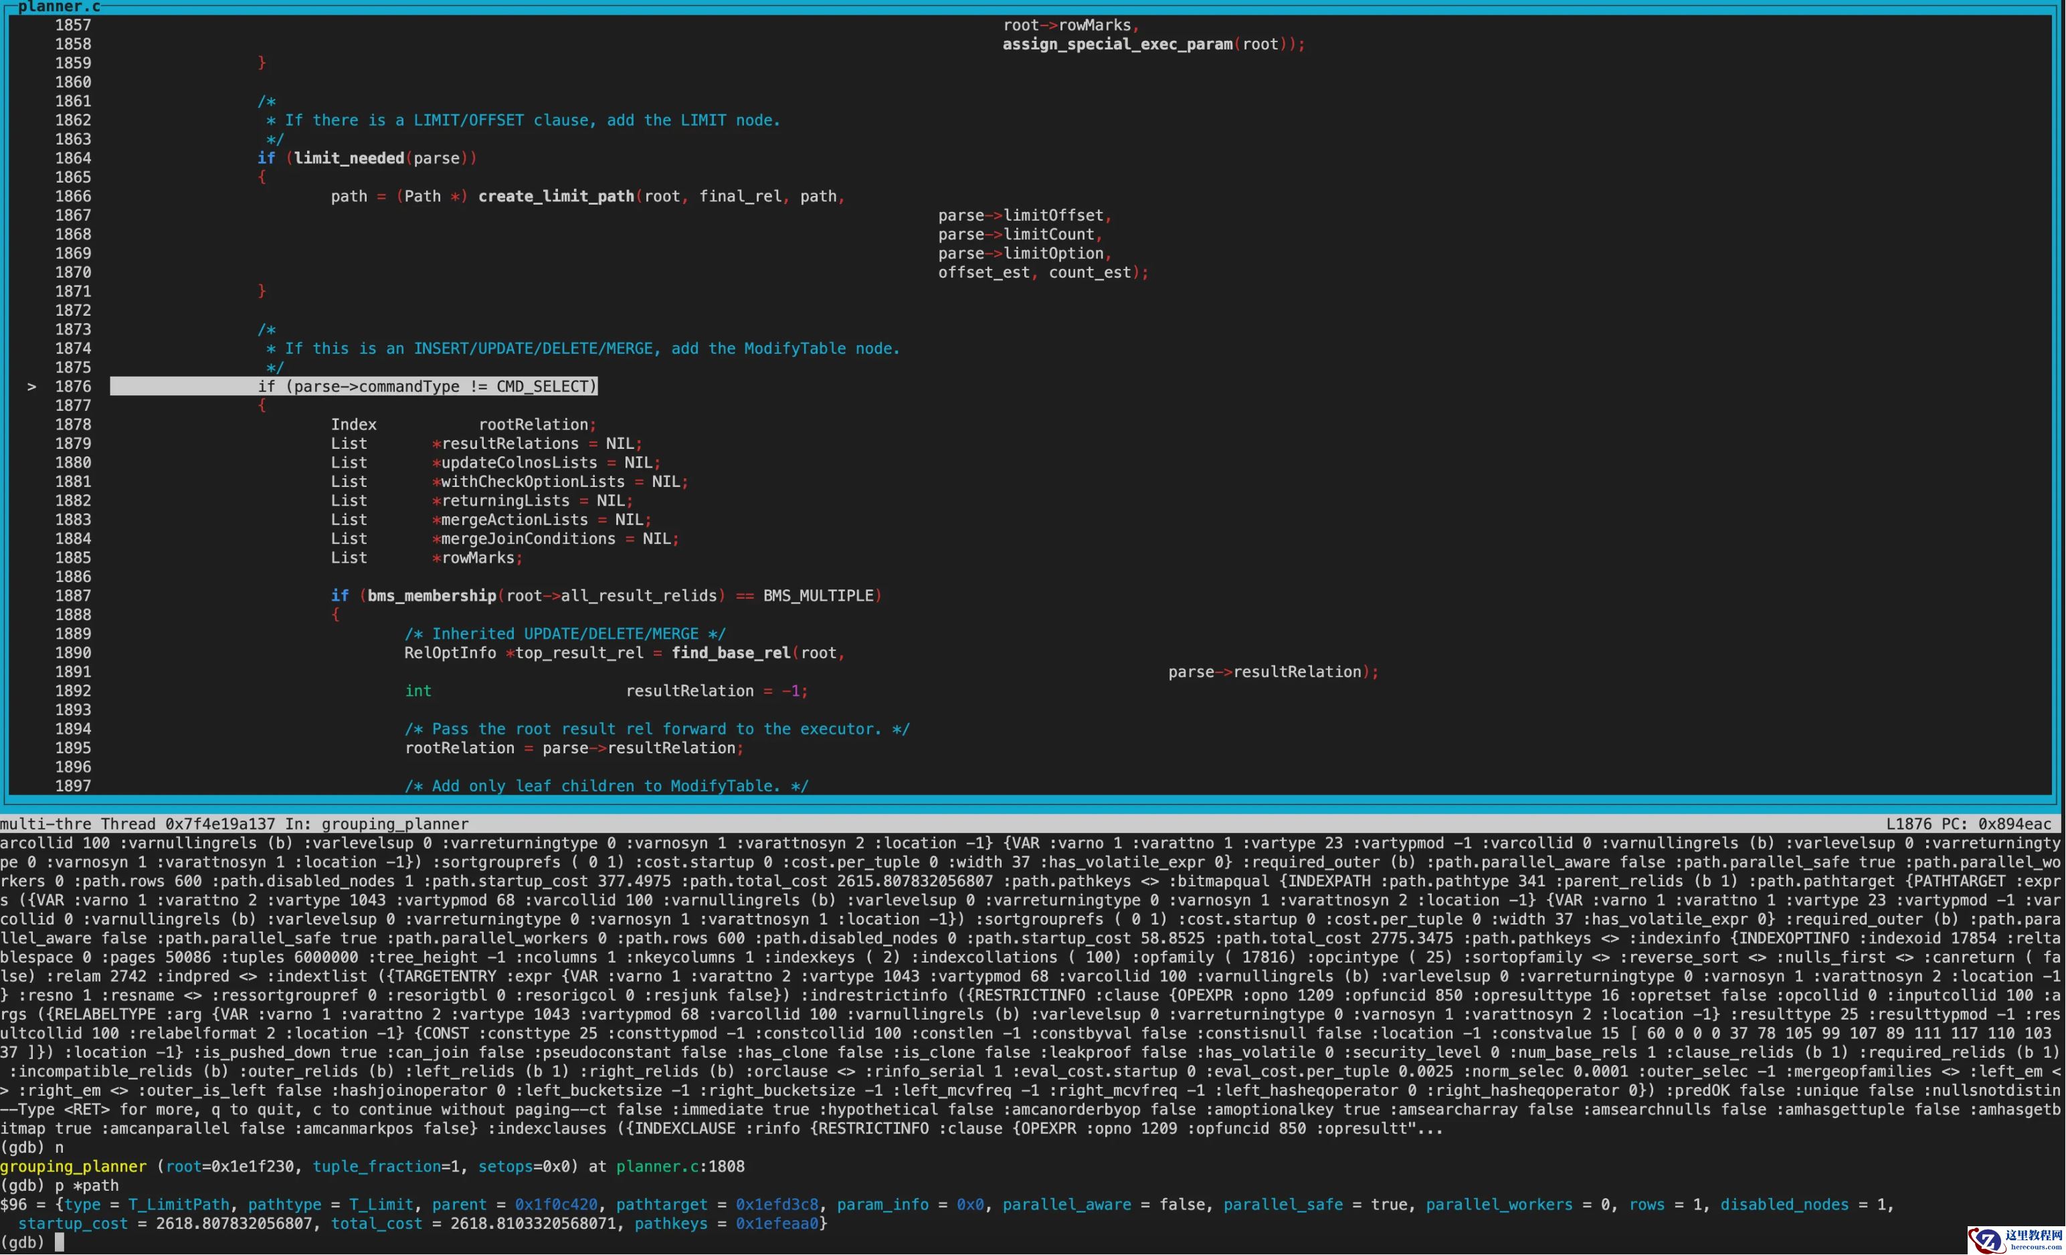Click the thread status text 'In: grouping_planner'

click(377, 824)
